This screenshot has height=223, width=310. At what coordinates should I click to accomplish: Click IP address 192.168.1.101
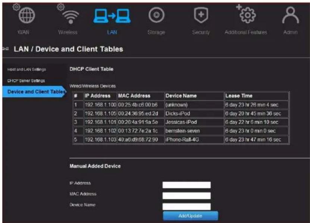(x=100, y=122)
